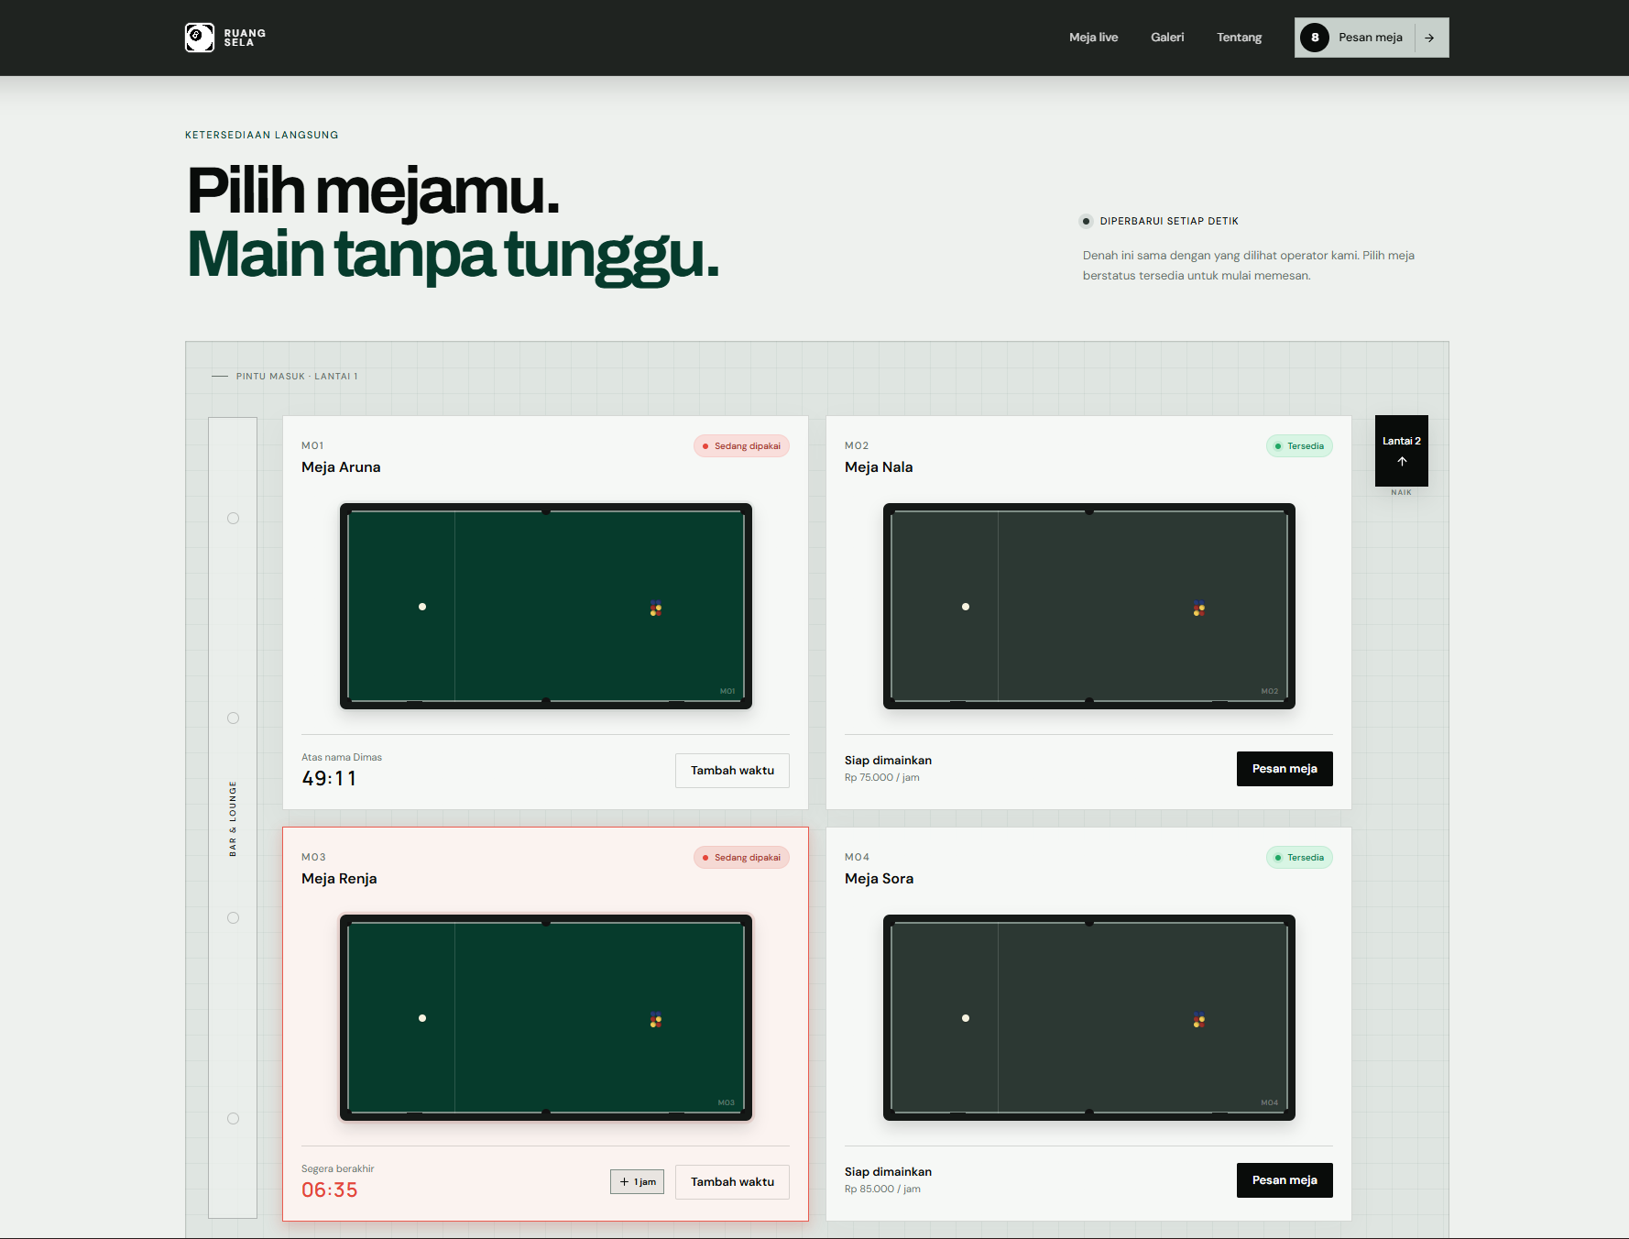Click the Meja Aruna title

tap(341, 467)
